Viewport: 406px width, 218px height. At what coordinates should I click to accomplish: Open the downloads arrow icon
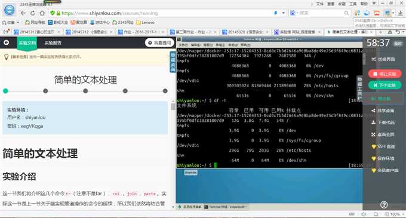click(x=401, y=13)
